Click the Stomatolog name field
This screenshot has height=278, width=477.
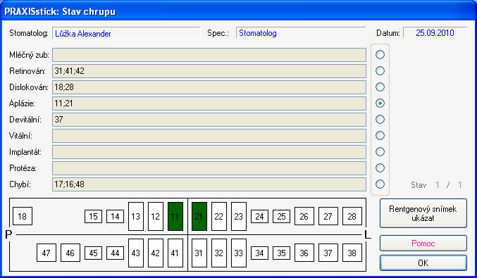point(126,33)
